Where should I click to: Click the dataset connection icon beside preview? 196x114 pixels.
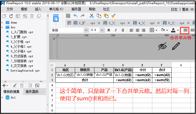click(x=37, y=85)
